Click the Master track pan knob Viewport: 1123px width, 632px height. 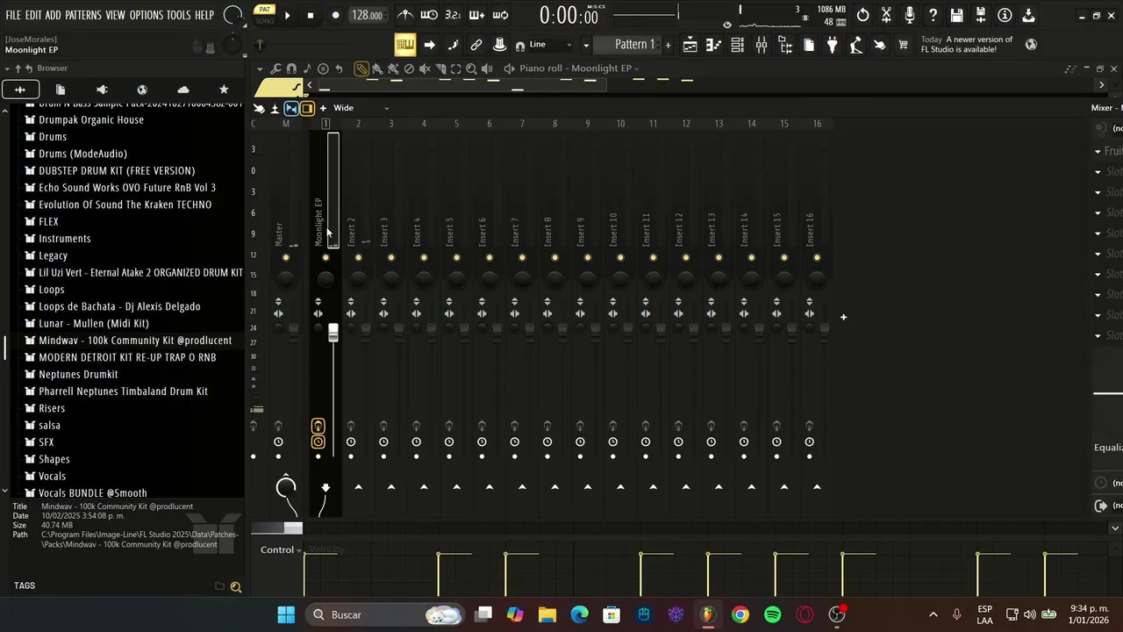[x=285, y=279]
